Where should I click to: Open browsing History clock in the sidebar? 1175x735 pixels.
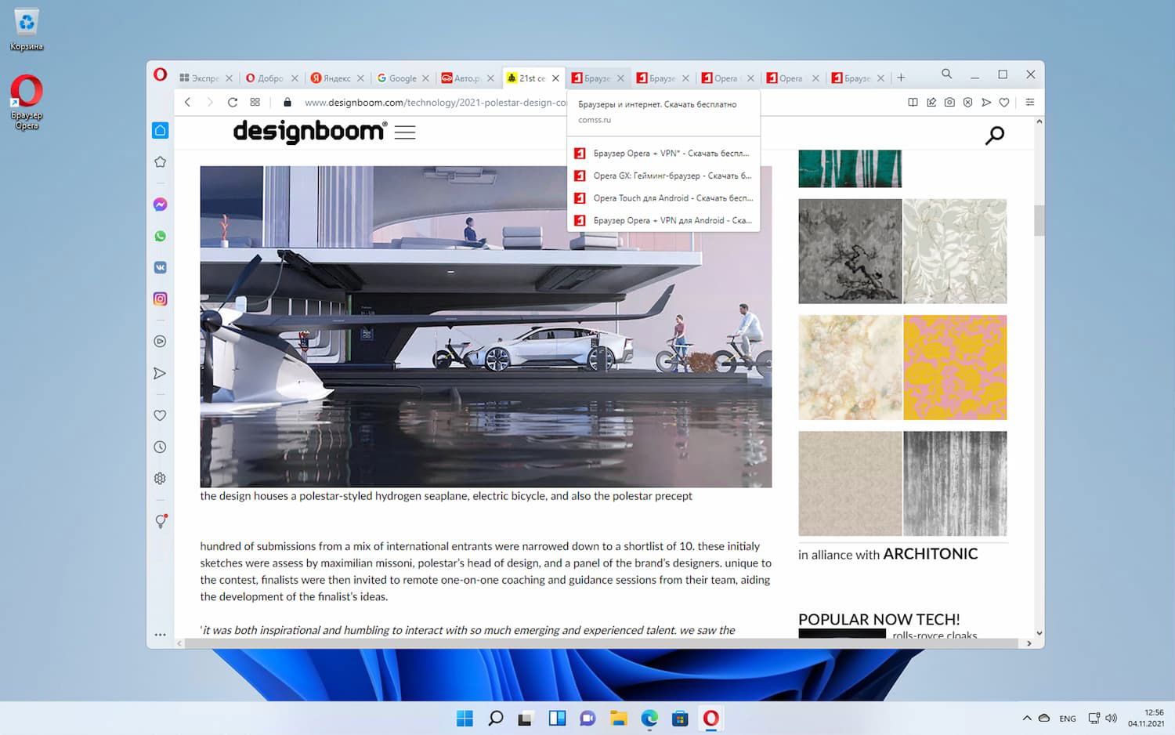tap(160, 447)
